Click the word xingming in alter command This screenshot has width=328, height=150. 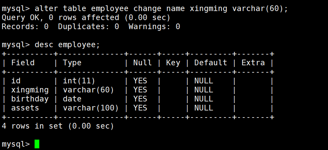coord(208,9)
